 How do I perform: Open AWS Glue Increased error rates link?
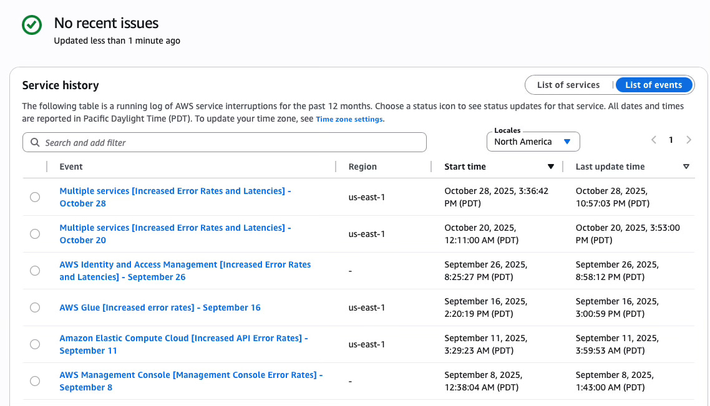pyautogui.click(x=160, y=307)
